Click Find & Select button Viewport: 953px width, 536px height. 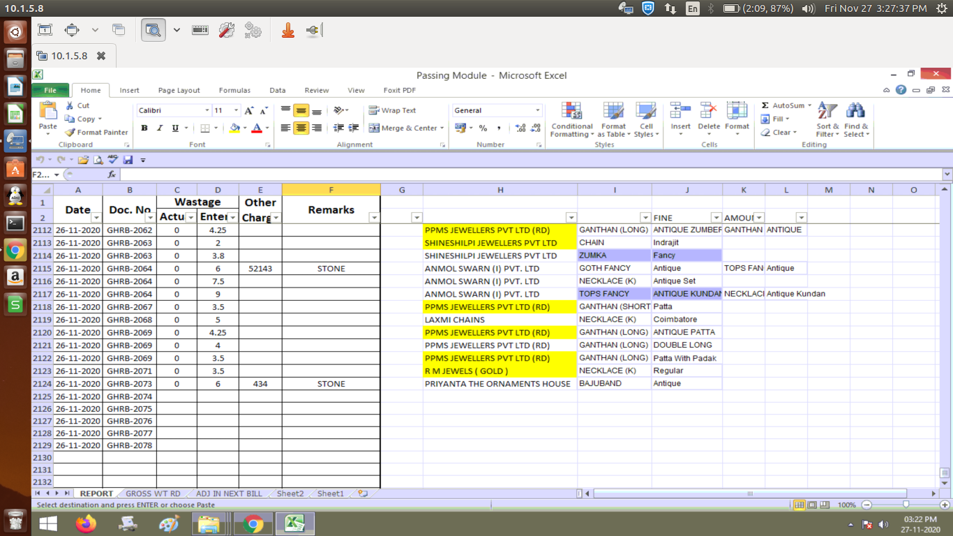856,120
